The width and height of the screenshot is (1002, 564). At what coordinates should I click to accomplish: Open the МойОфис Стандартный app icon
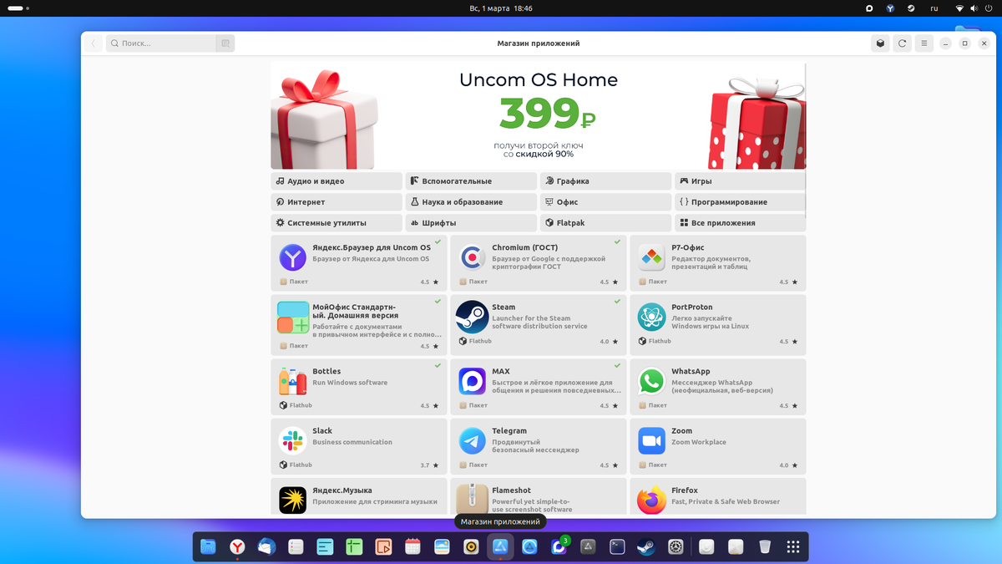coord(293,318)
